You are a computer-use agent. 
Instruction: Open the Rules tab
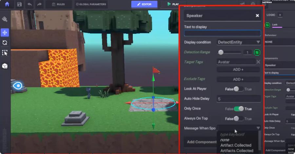57,4
